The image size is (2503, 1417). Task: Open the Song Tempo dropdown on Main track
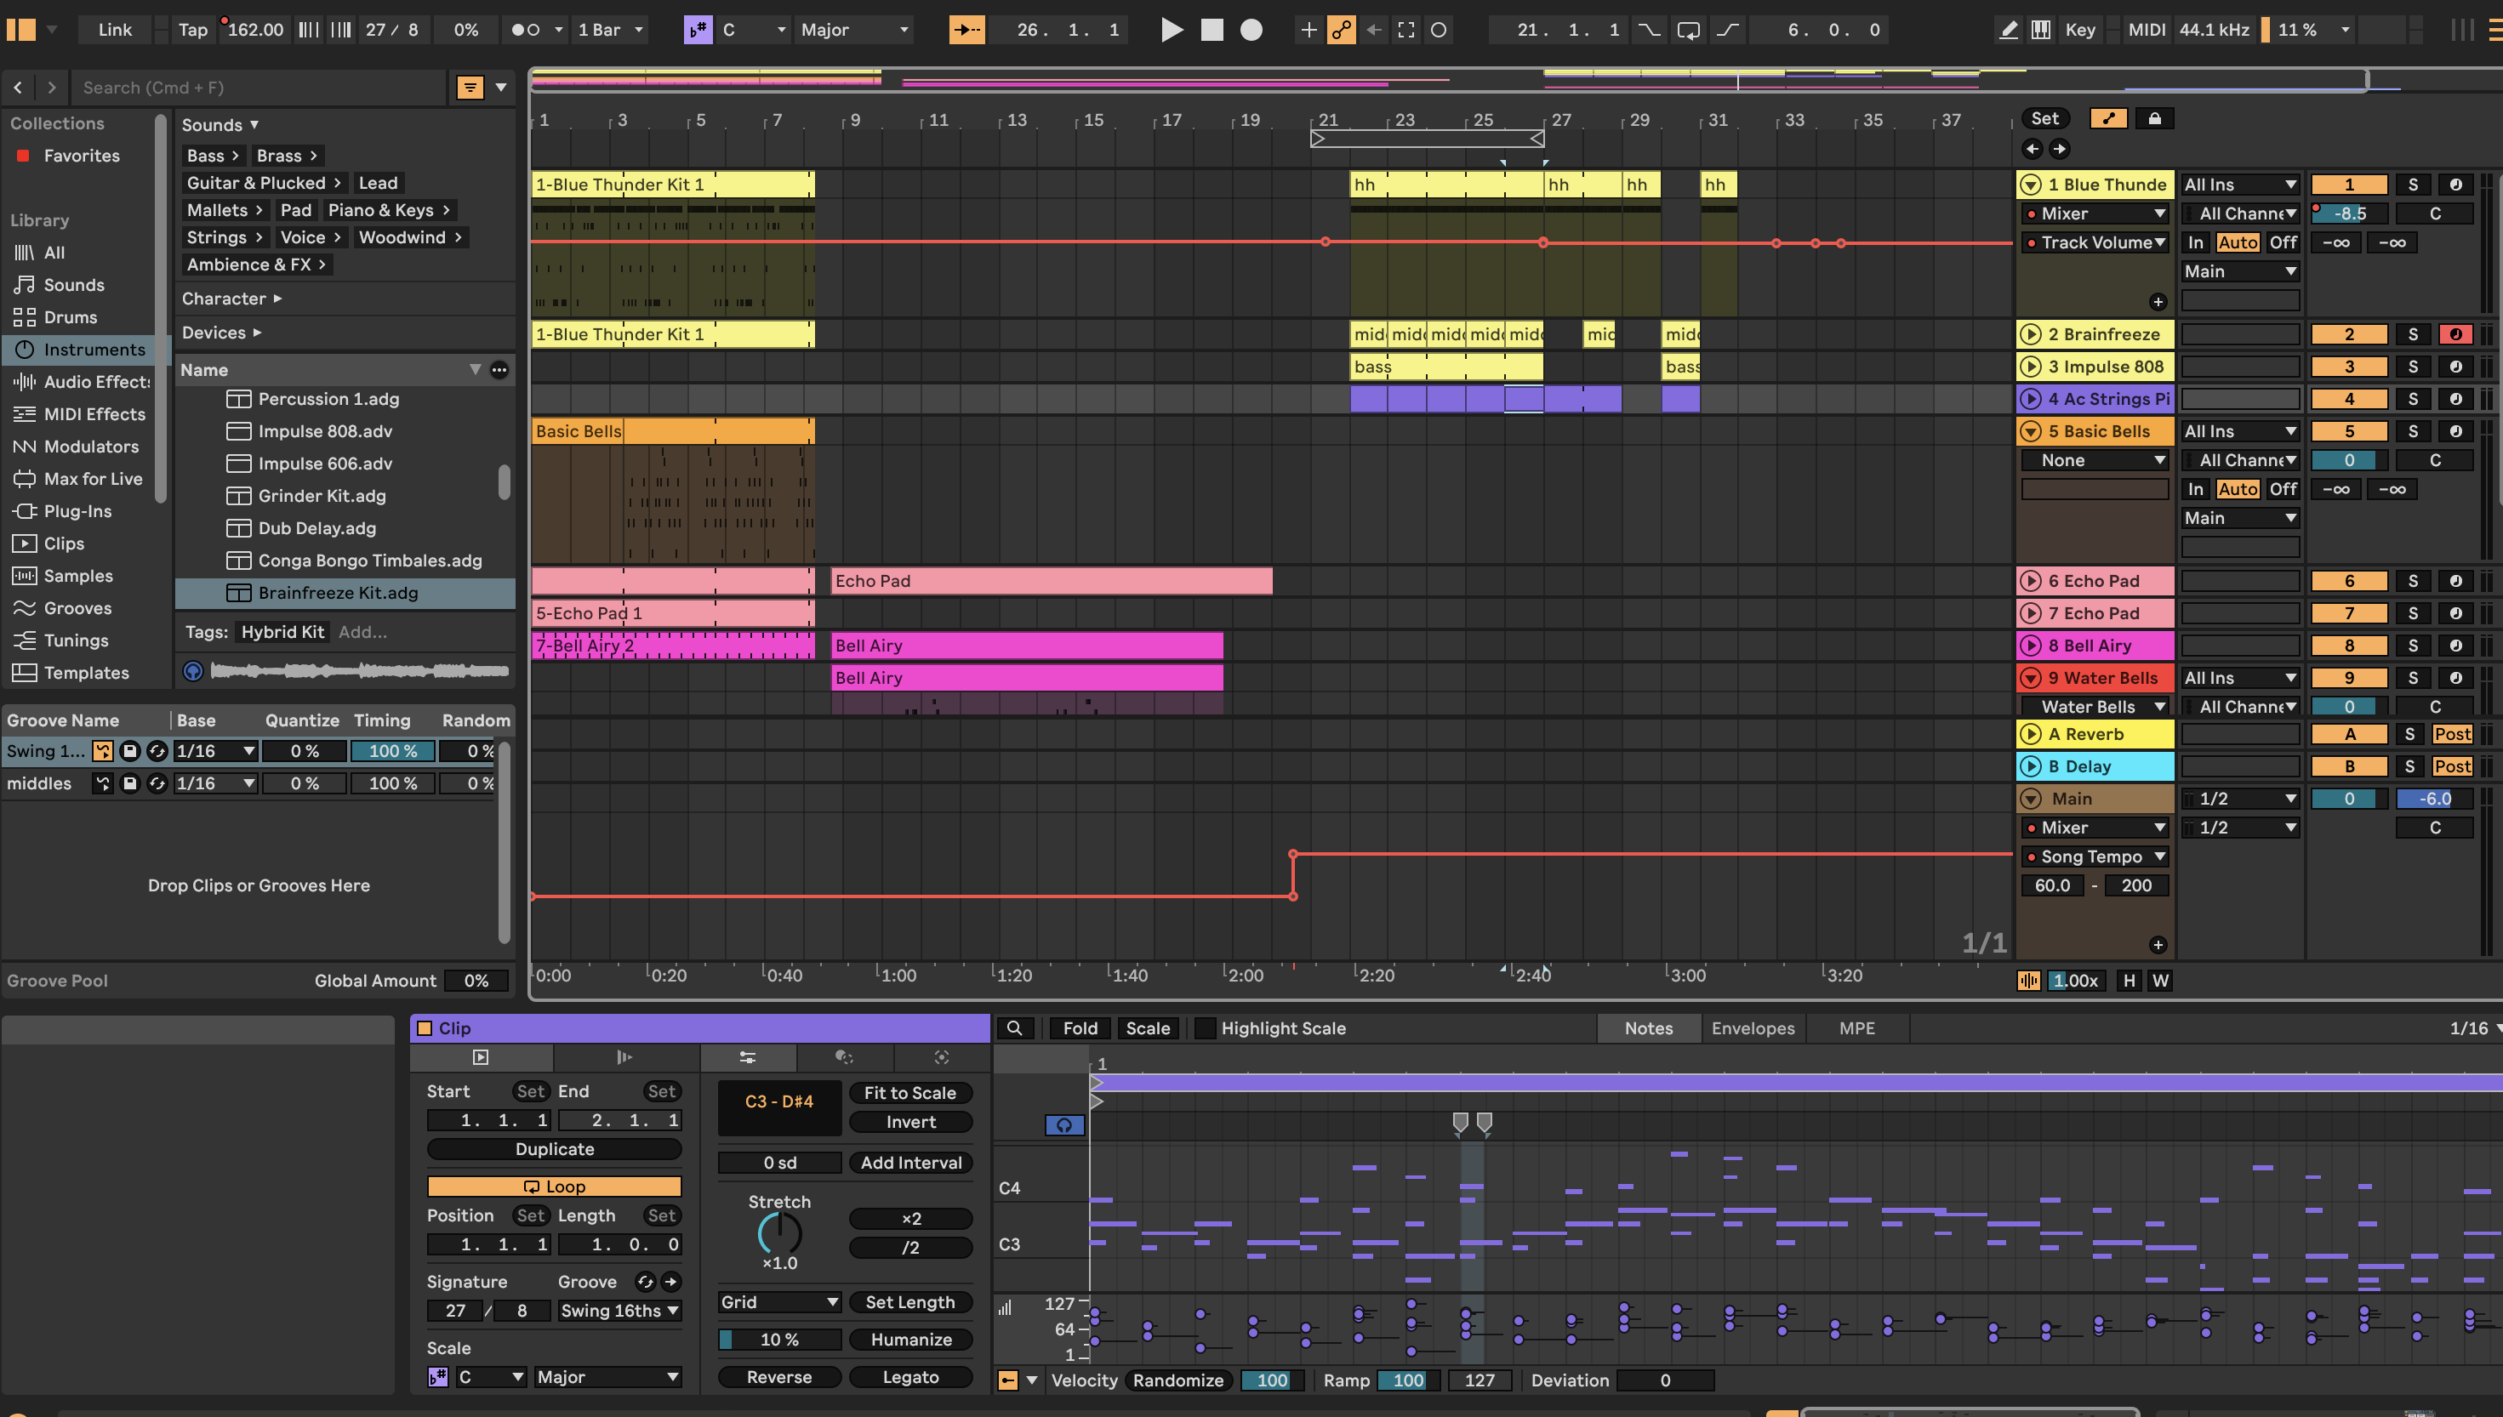pyautogui.click(x=2095, y=856)
